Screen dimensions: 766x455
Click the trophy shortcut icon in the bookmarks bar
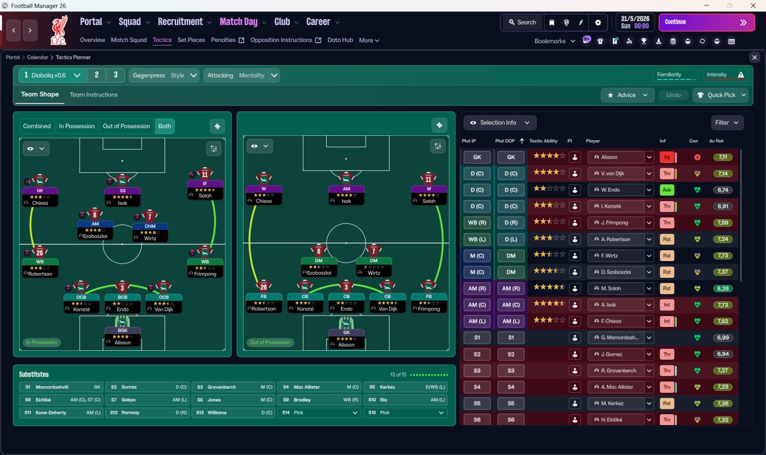(644, 41)
